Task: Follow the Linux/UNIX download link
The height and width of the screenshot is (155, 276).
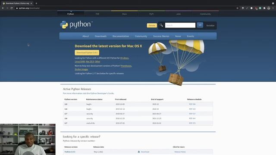Action: (x=80, y=62)
